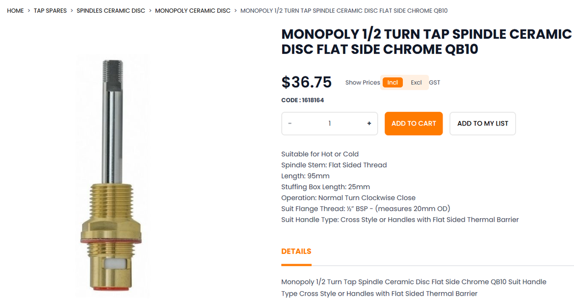574x301 pixels.
Task: Select the current page breadcrumb QB10
Action: pyautogui.click(x=343, y=10)
